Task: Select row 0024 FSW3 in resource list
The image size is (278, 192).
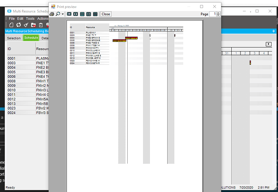Action: click(x=28, y=113)
